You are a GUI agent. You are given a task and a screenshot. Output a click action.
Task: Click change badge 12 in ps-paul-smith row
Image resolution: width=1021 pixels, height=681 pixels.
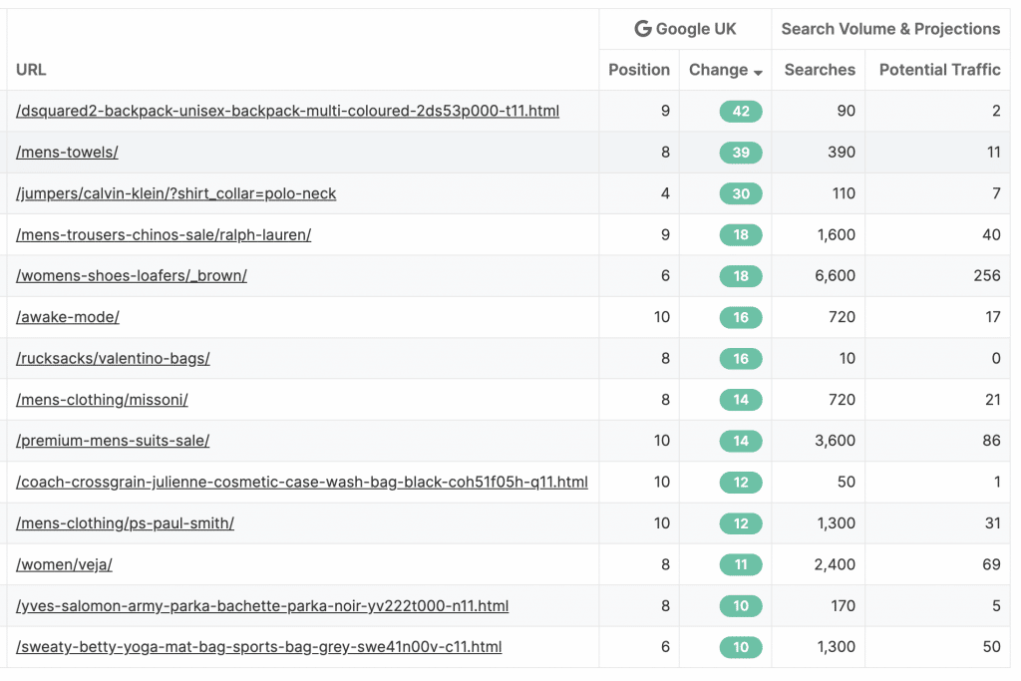[x=741, y=523]
